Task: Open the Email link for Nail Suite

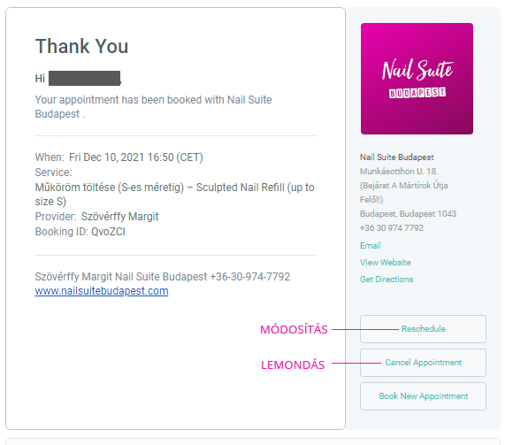Action: click(371, 245)
